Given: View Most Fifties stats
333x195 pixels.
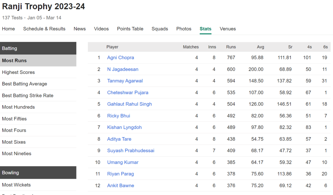Looking at the screenshot, I should 38,119.
